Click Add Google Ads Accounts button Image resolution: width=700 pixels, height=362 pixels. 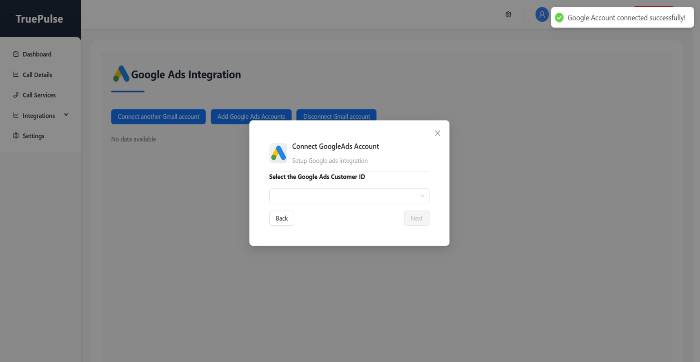tap(251, 116)
